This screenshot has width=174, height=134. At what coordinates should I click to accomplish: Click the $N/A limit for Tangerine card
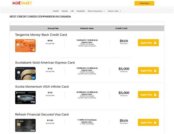click(x=124, y=41)
